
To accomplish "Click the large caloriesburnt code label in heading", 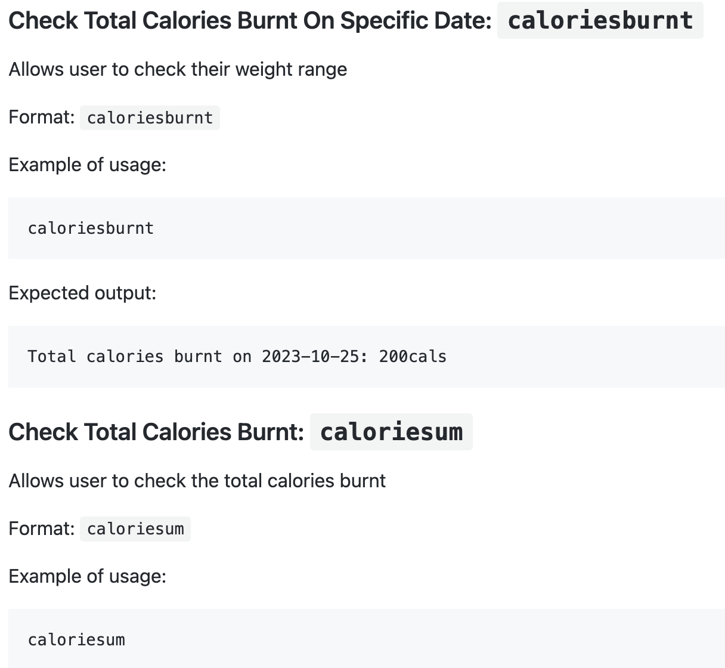I will 600,20.
